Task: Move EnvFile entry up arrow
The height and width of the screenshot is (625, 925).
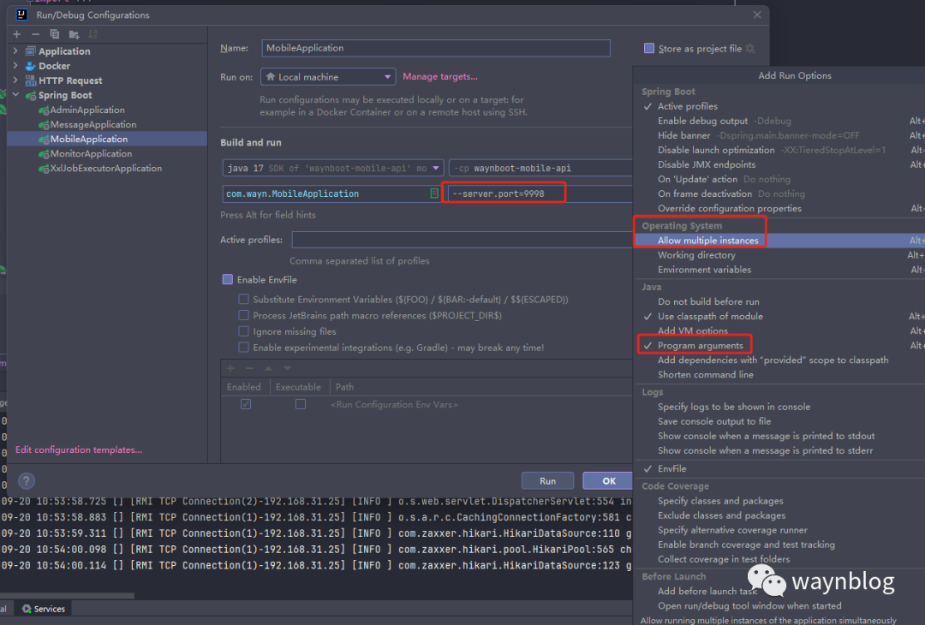Action: [268, 368]
